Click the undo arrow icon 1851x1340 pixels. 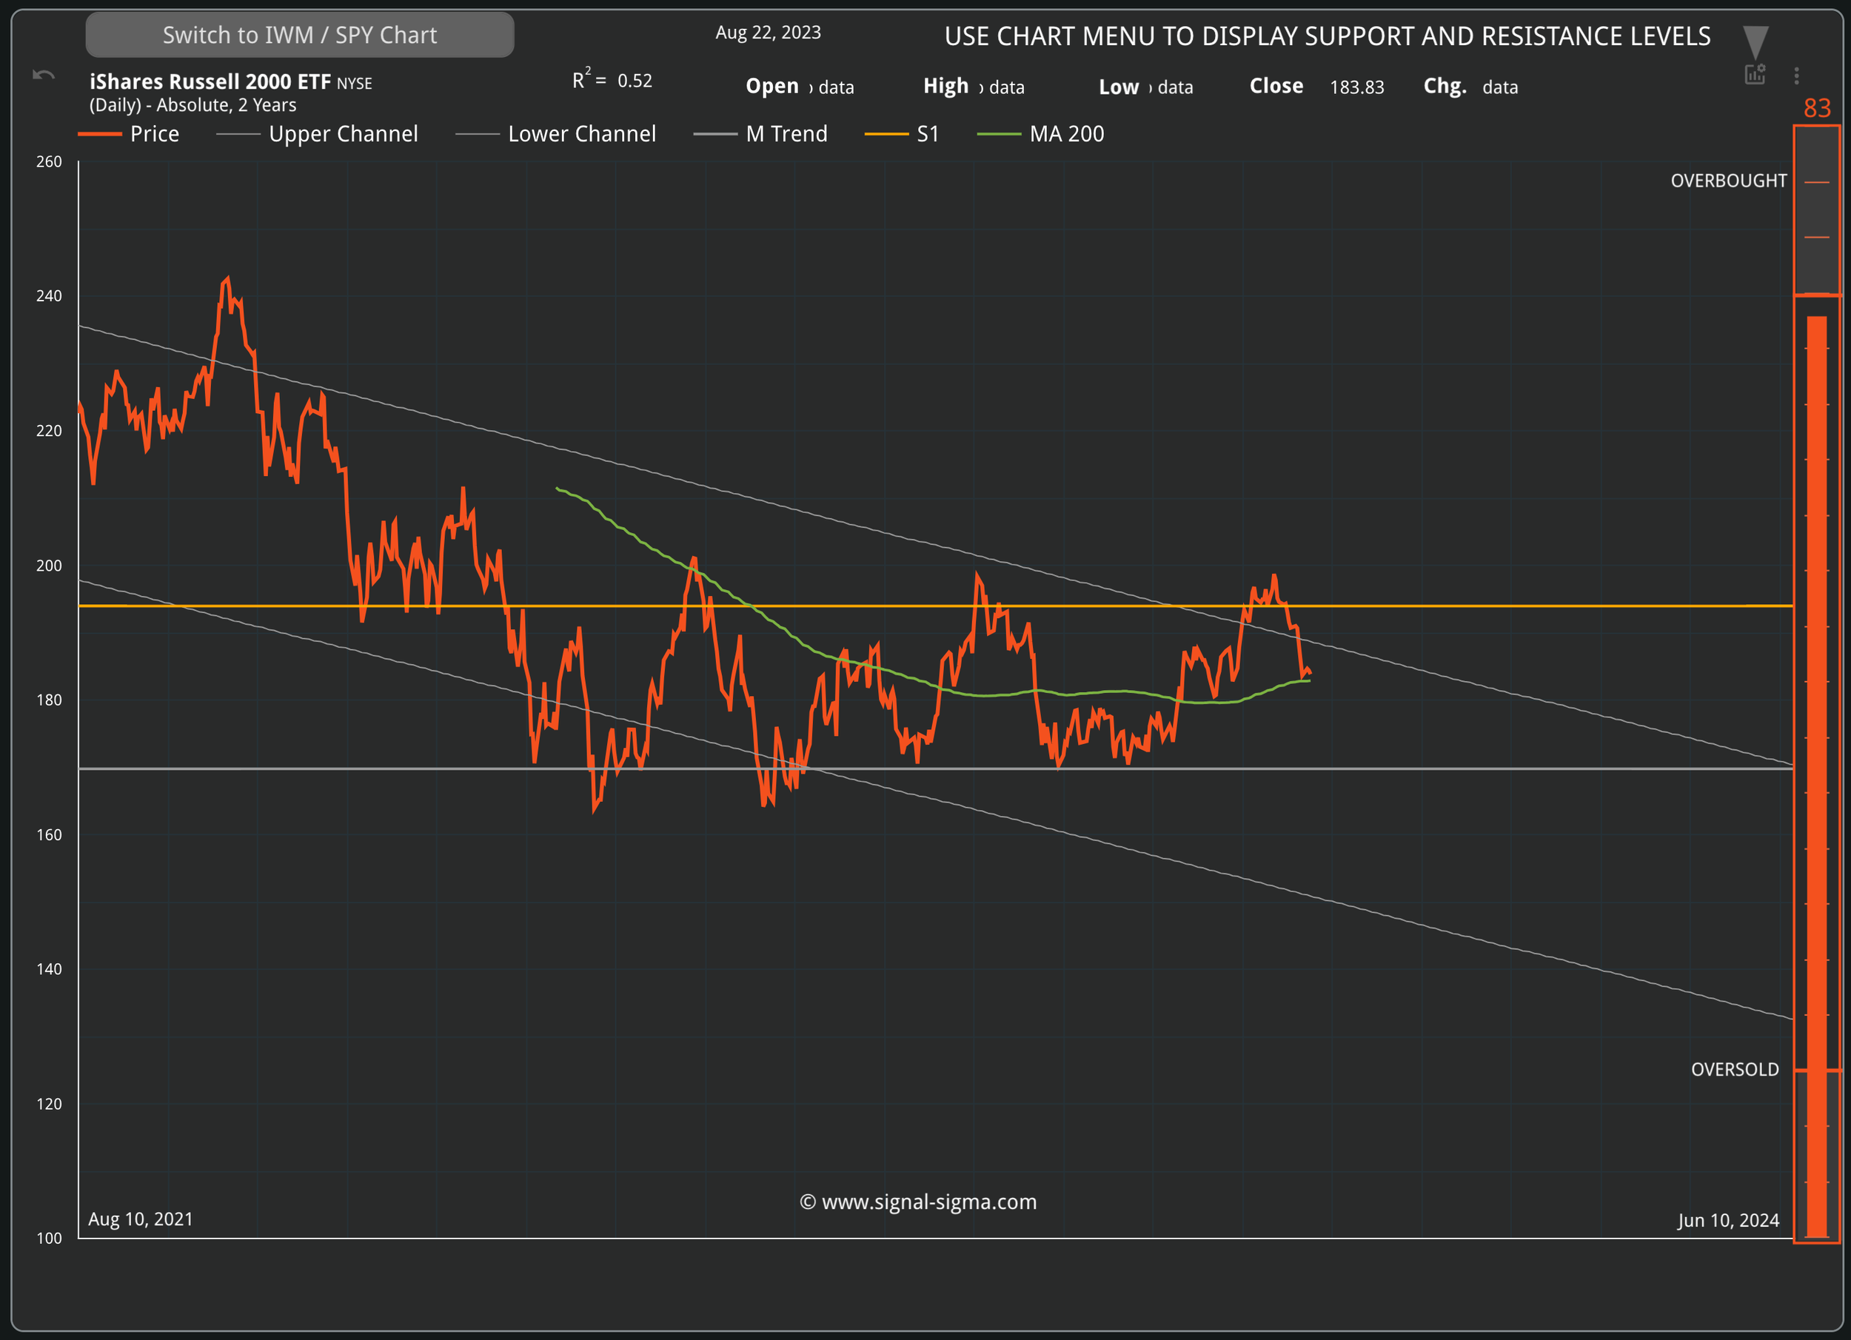pyautogui.click(x=43, y=75)
